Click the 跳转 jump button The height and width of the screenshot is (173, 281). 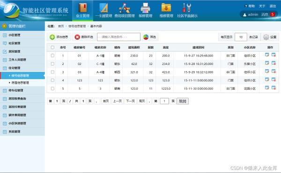[183, 101]
